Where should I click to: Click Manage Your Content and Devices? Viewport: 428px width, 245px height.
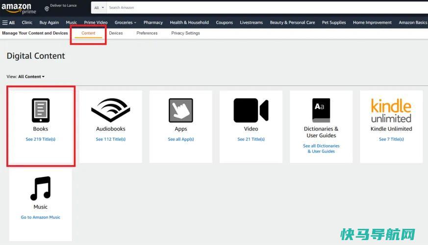[35, 33]
